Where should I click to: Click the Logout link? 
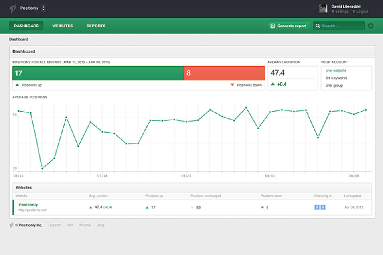coord(362,12)
